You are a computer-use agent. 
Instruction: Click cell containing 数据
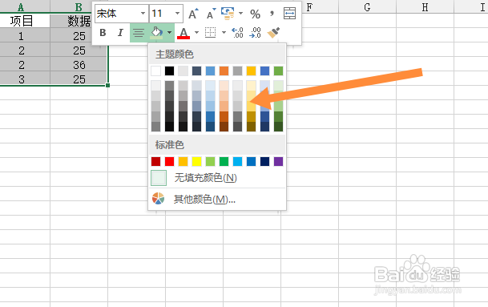click(x=79, y=21)
